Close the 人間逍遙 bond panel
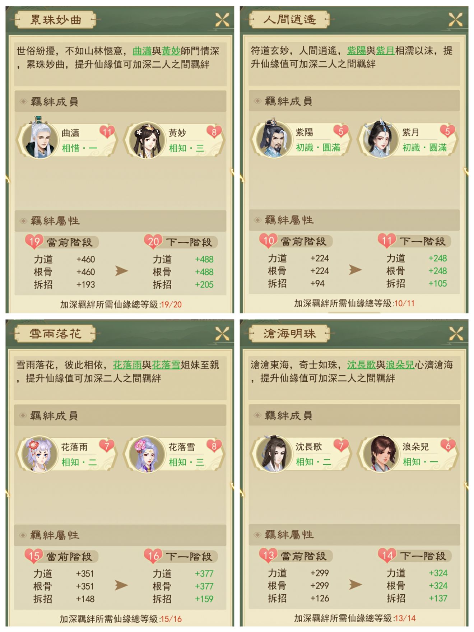 click(x=455, y=19)
